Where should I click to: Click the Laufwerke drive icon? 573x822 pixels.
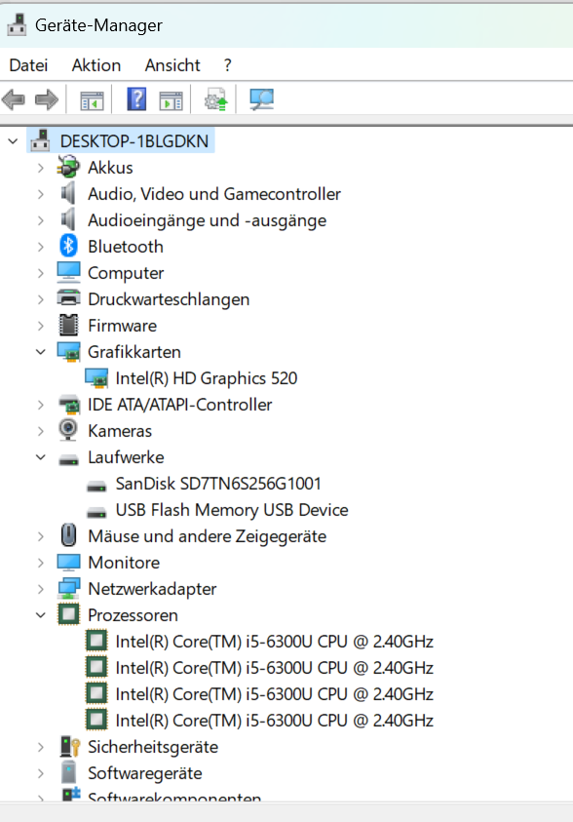coord(68,459)
